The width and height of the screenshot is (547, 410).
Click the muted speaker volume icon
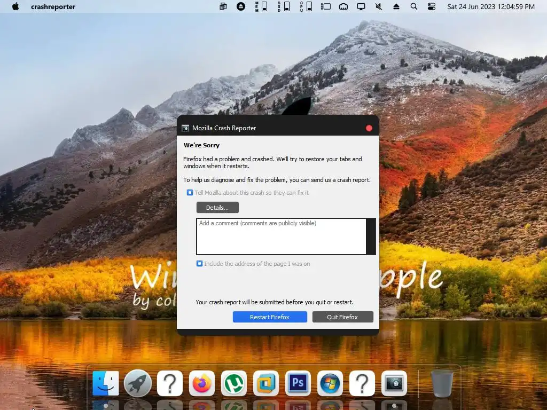point(379,6)
